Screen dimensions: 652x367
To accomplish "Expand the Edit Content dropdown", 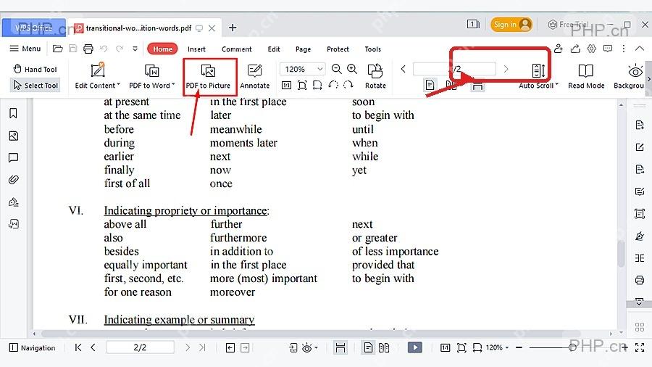I will [119, 85].
